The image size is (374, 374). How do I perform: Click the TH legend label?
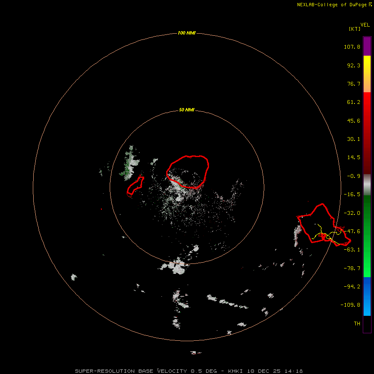coord(357,324)
